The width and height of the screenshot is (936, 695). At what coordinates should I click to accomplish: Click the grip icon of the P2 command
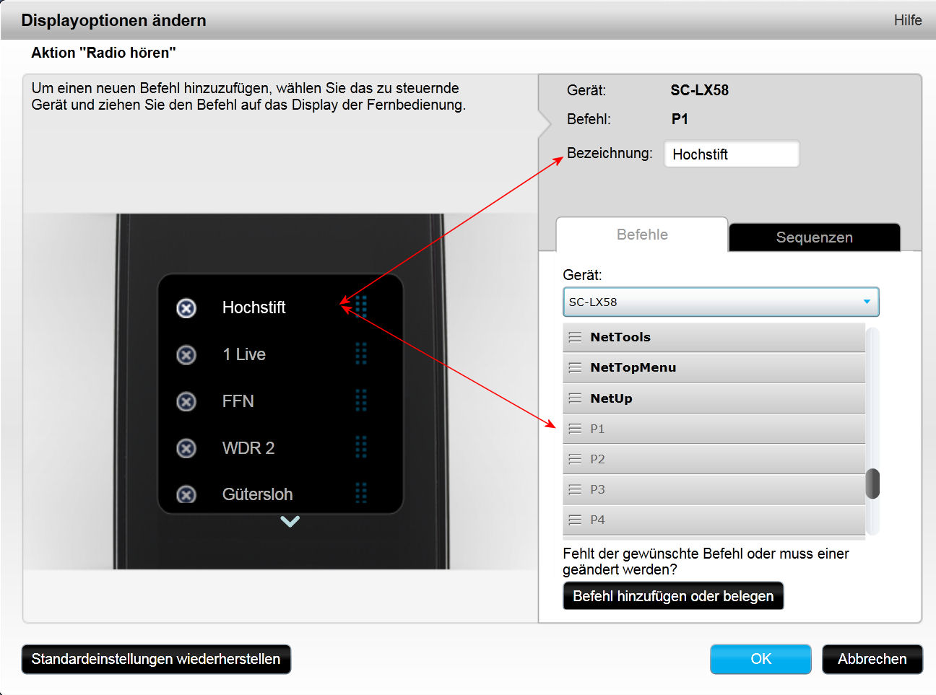[575, 459]
